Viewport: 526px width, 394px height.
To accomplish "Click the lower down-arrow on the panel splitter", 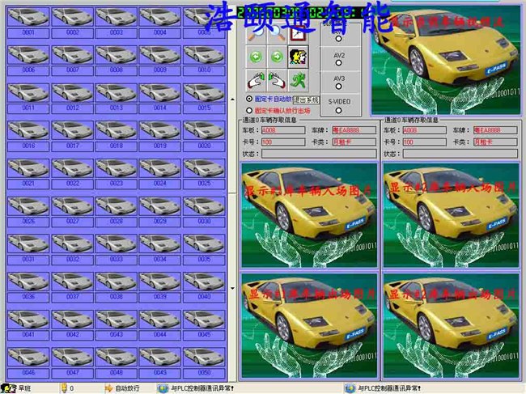I will click(x=232, y=288).
